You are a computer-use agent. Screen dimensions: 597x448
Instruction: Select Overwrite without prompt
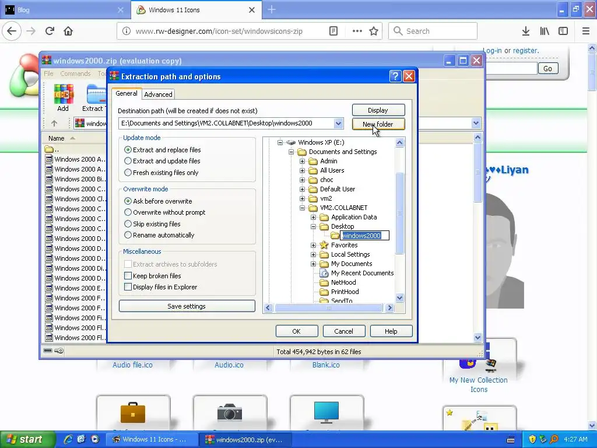128,212
